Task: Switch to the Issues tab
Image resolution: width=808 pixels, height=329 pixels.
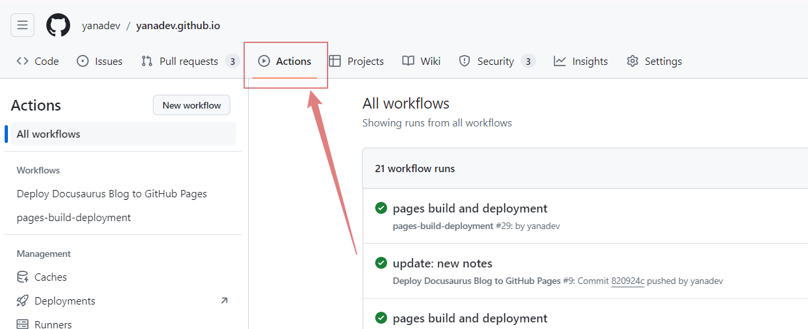Action: coord(100,61)
